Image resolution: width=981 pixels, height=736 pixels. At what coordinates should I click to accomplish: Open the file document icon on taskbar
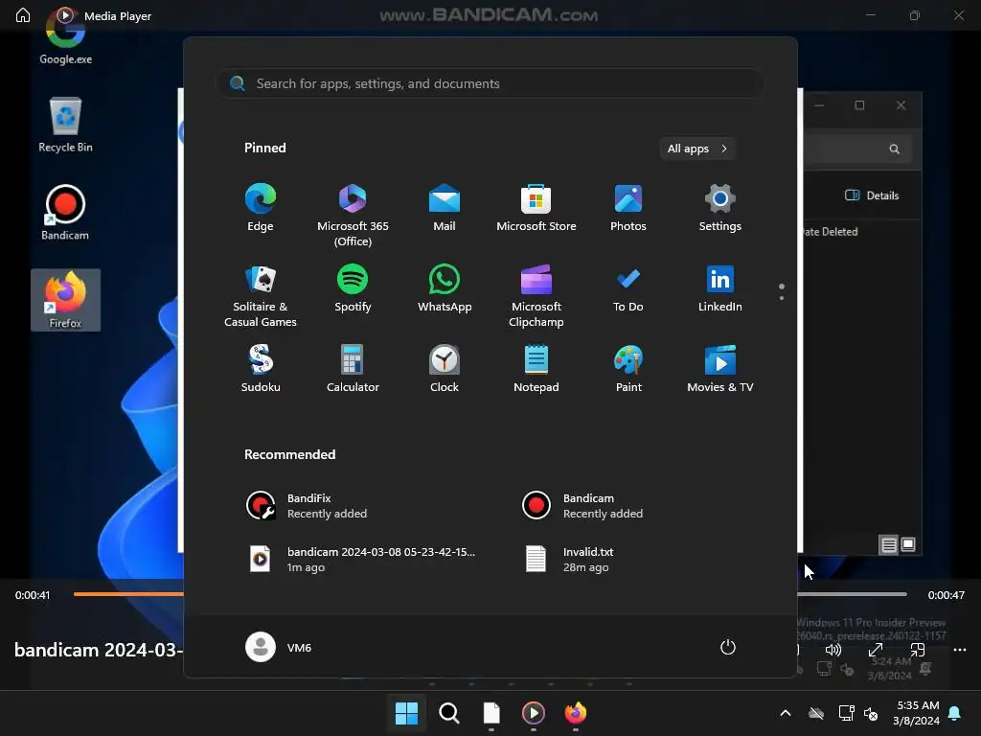491,713
